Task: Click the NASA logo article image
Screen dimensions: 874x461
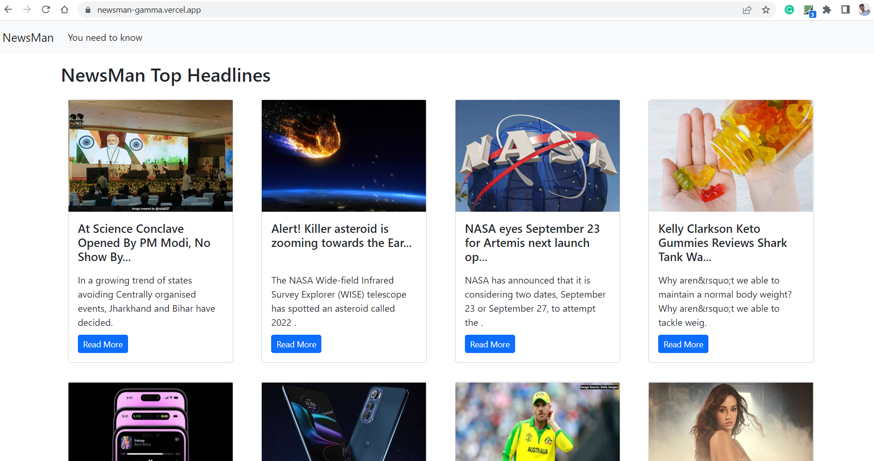Action: pyautogui.click(x=537, y=156)
